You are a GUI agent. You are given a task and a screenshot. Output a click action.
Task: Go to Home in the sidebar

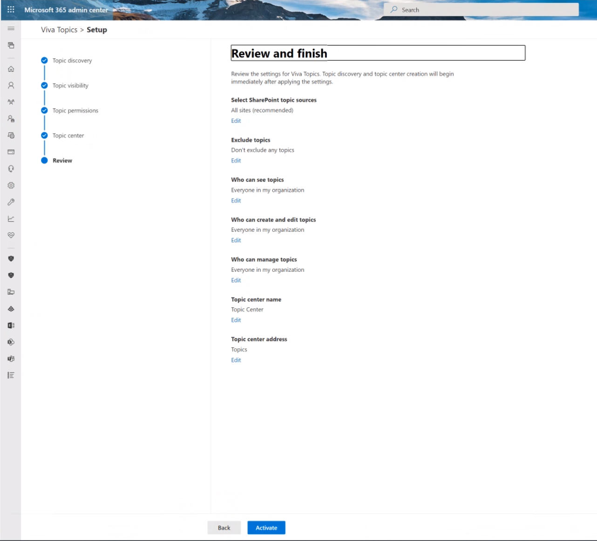point(11,69)
